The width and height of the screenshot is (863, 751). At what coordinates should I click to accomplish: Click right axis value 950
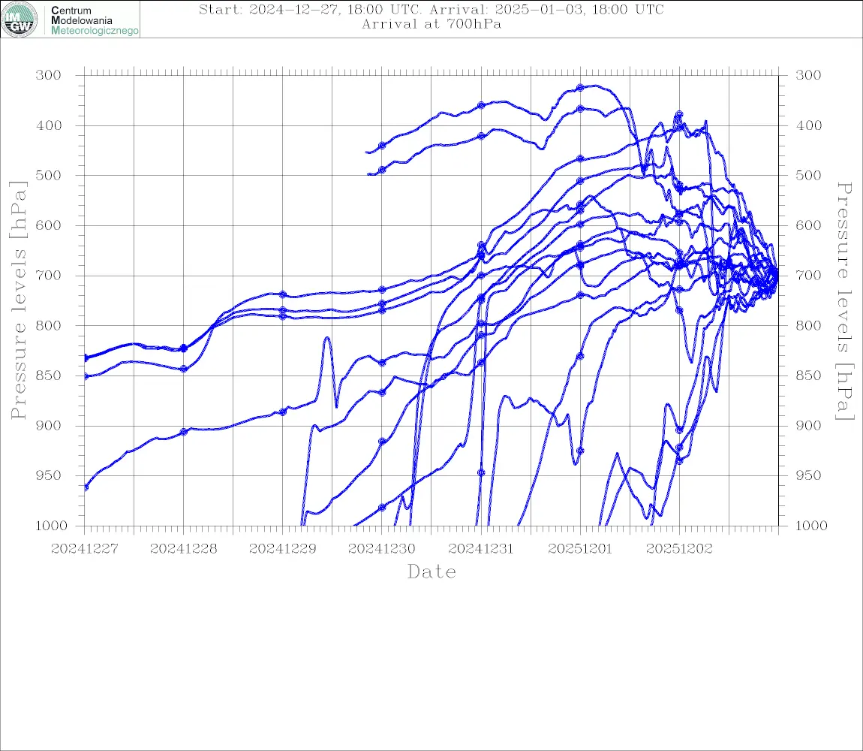click(x=808, y=475)
